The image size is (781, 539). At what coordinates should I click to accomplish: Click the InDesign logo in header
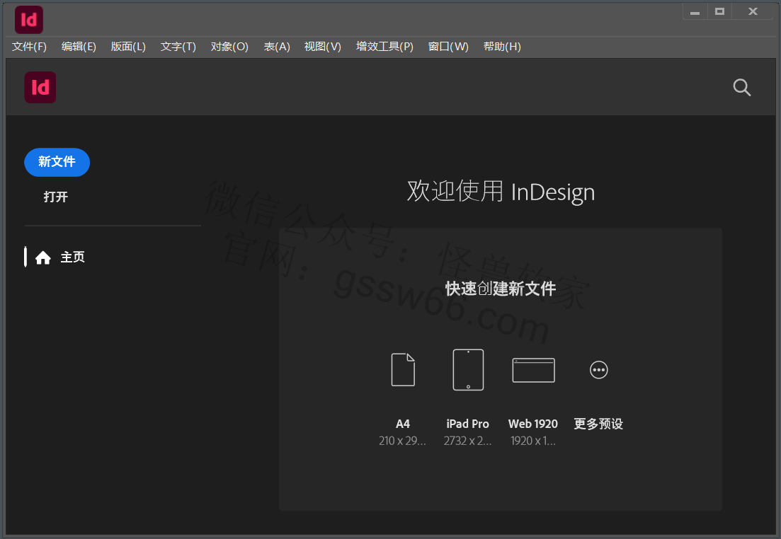click(x=40, y=88)
